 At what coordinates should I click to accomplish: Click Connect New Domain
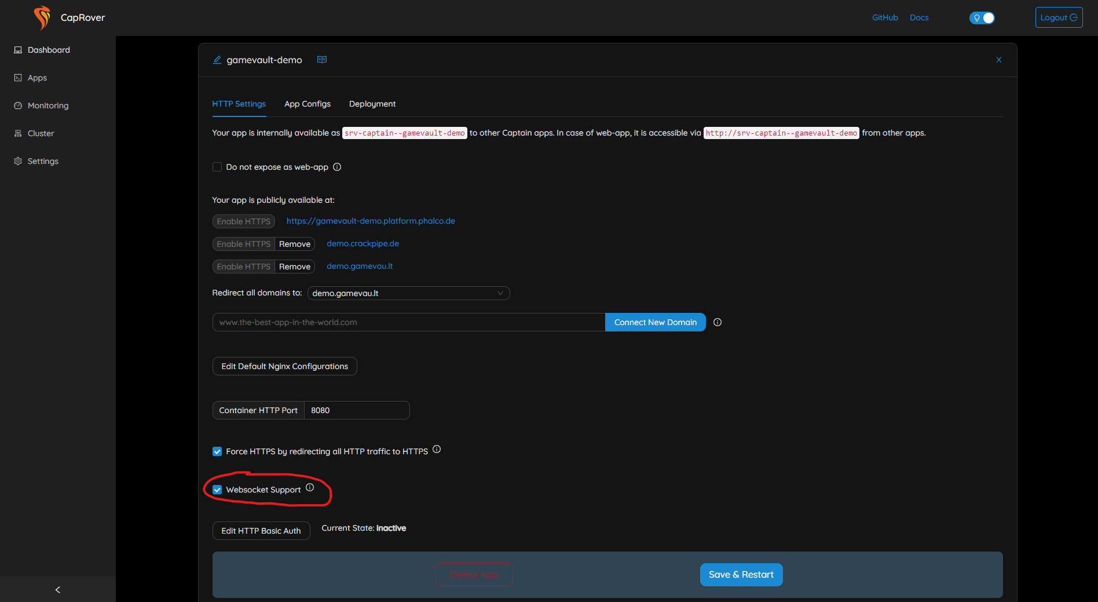656,322
